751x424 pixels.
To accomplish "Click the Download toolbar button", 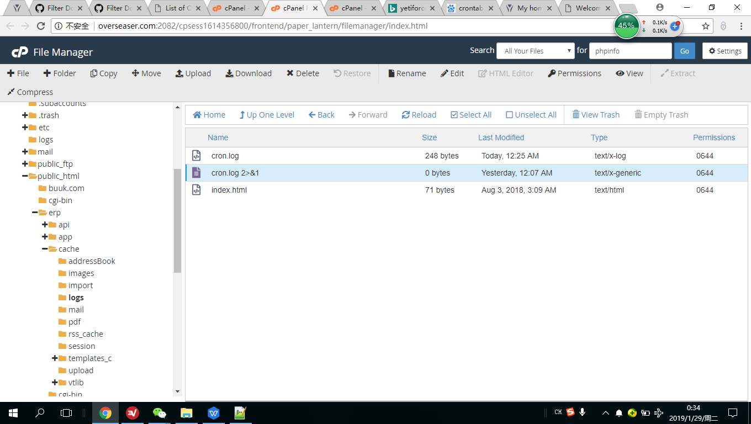I will click(x=248, y=73).
